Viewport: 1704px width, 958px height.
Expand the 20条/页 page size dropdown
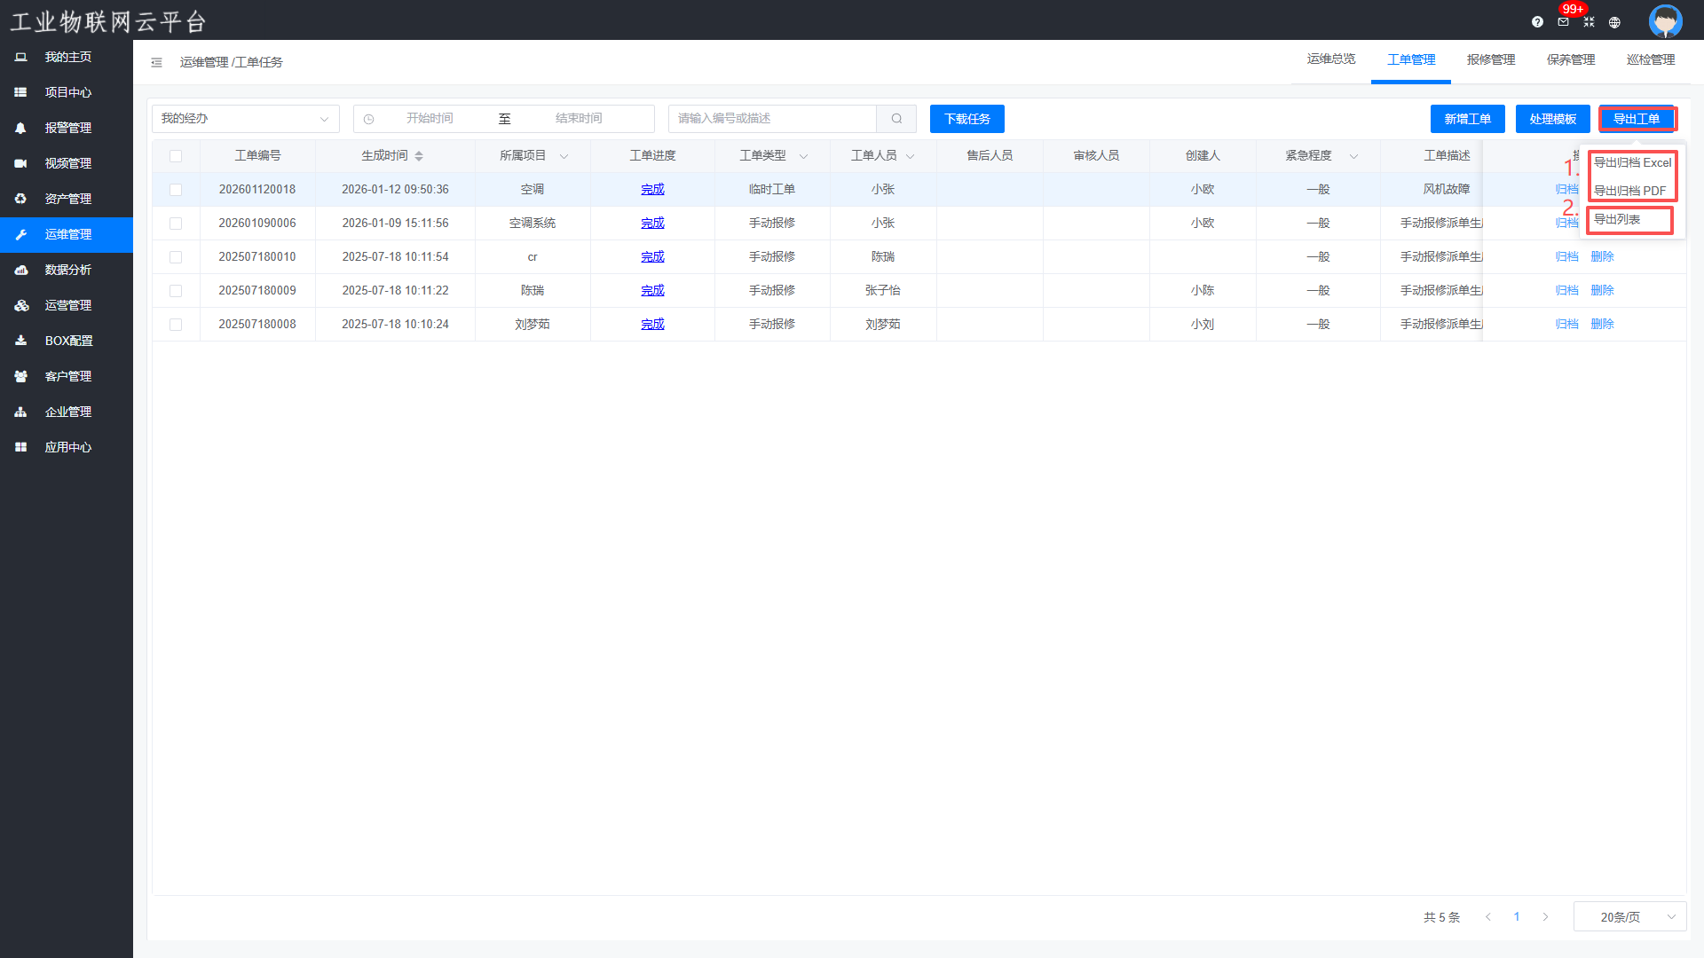coord(1629,917)
